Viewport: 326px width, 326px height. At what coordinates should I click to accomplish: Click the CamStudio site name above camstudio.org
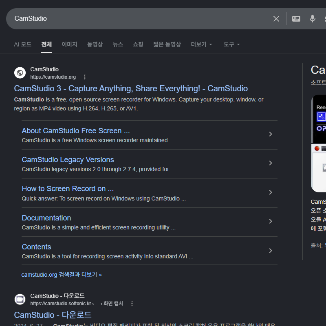click(x=44, y=69)
